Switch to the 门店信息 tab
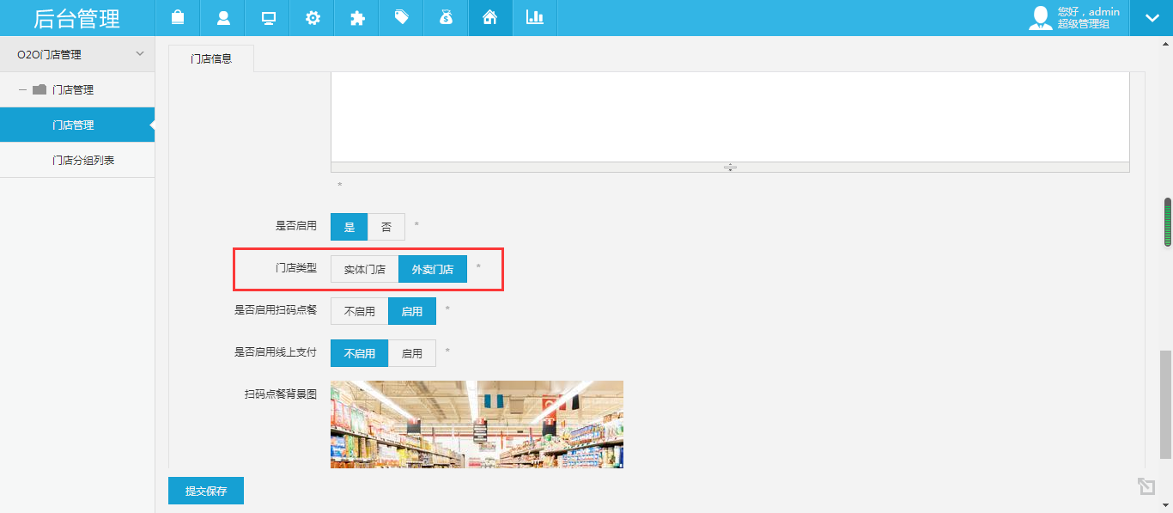The width and height of the screenshot is (1173, 513). (x=211, y=58)
